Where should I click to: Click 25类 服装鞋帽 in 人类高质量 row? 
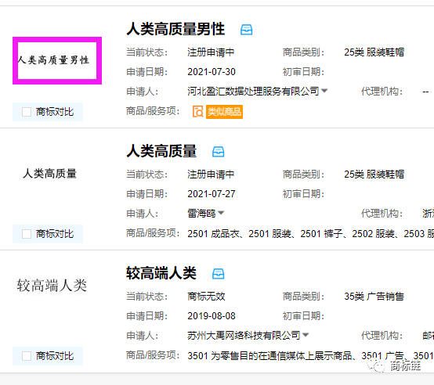pos(374,175)
